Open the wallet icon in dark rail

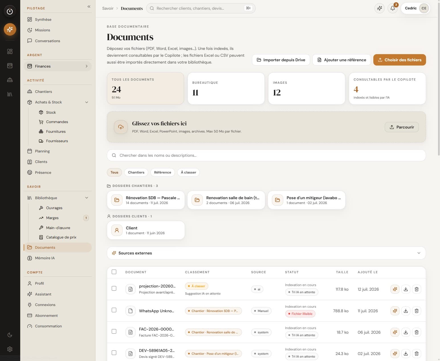pyautogui.click(x=10, y=66)
